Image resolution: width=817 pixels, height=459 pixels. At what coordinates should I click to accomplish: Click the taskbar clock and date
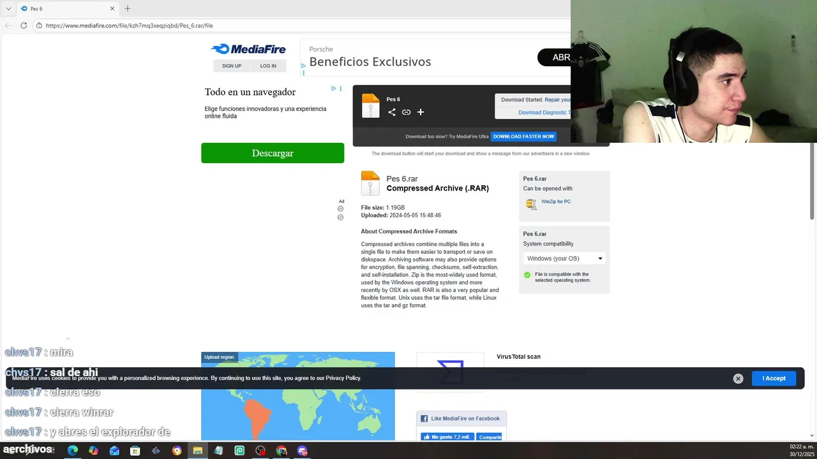pos(802,451)
